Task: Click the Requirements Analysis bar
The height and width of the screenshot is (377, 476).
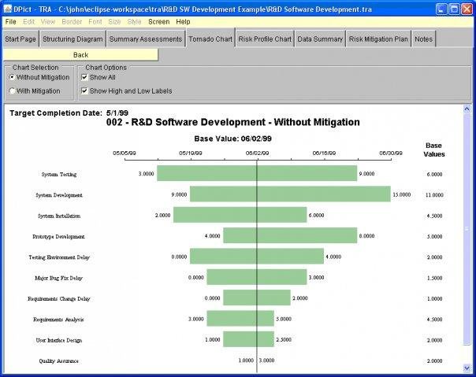Action: point(240,318)
